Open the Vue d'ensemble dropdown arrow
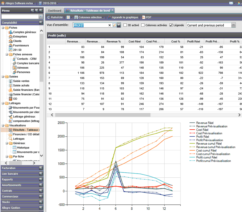 pos(119,25)
